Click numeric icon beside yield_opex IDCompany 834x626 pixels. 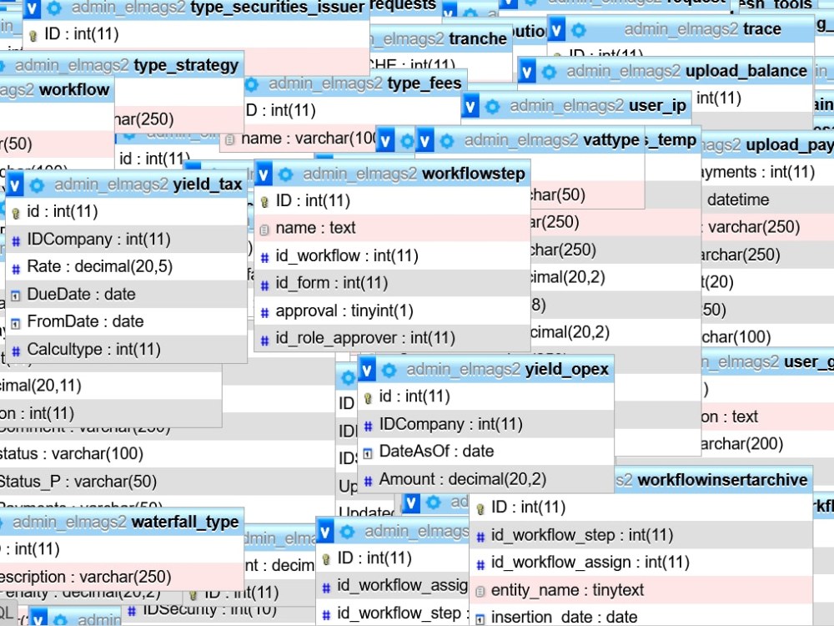(368, 426)
